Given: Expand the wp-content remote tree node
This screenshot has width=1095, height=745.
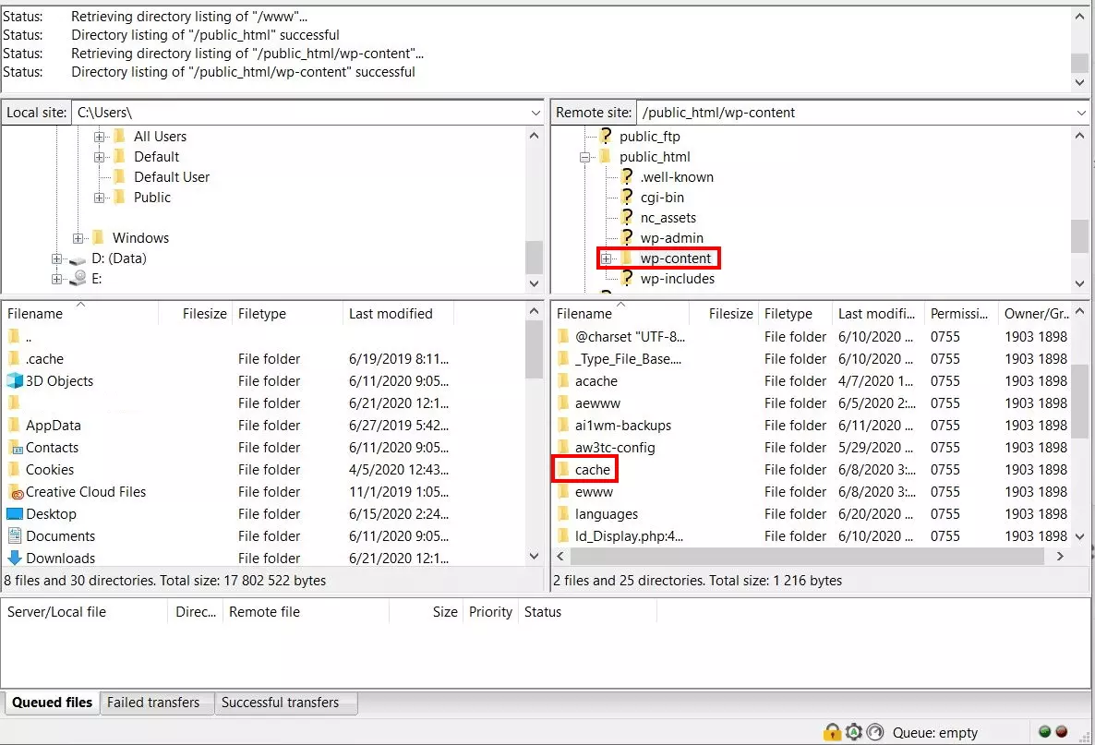Looking at the screenshot, I should 607,258.
